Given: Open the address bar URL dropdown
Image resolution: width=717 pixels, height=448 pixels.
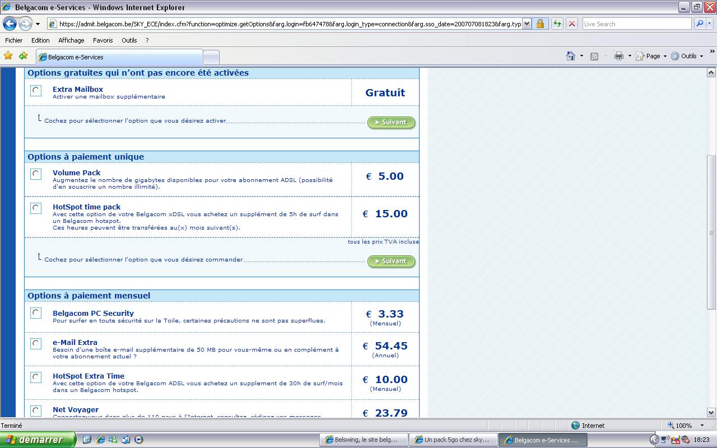Looking at the screenshot, I should 527,24.
